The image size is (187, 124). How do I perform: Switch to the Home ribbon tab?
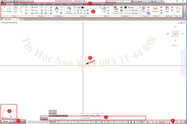(10, 4)
